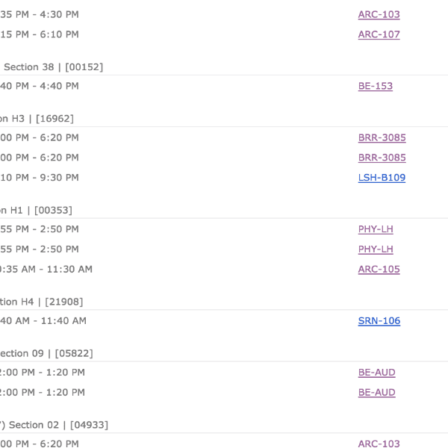Select the Section 02 [04933] heading

[54, 425]
